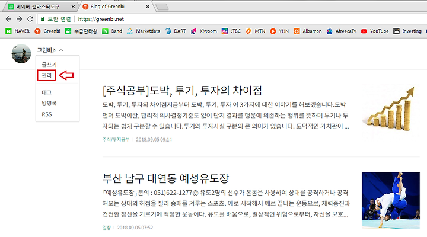Click the browser forward arrow
427x237 pixels.
tap(19, 19)
